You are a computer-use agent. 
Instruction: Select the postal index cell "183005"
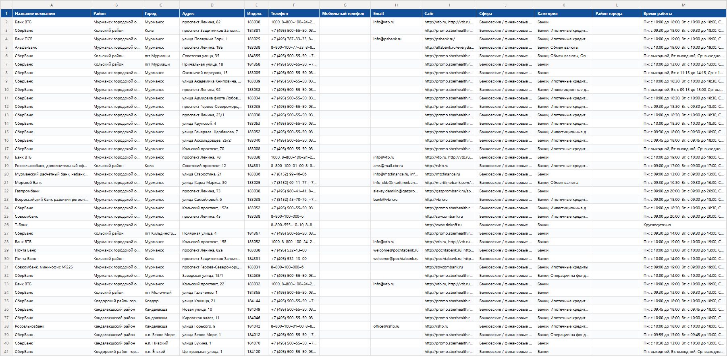(256, 73)
